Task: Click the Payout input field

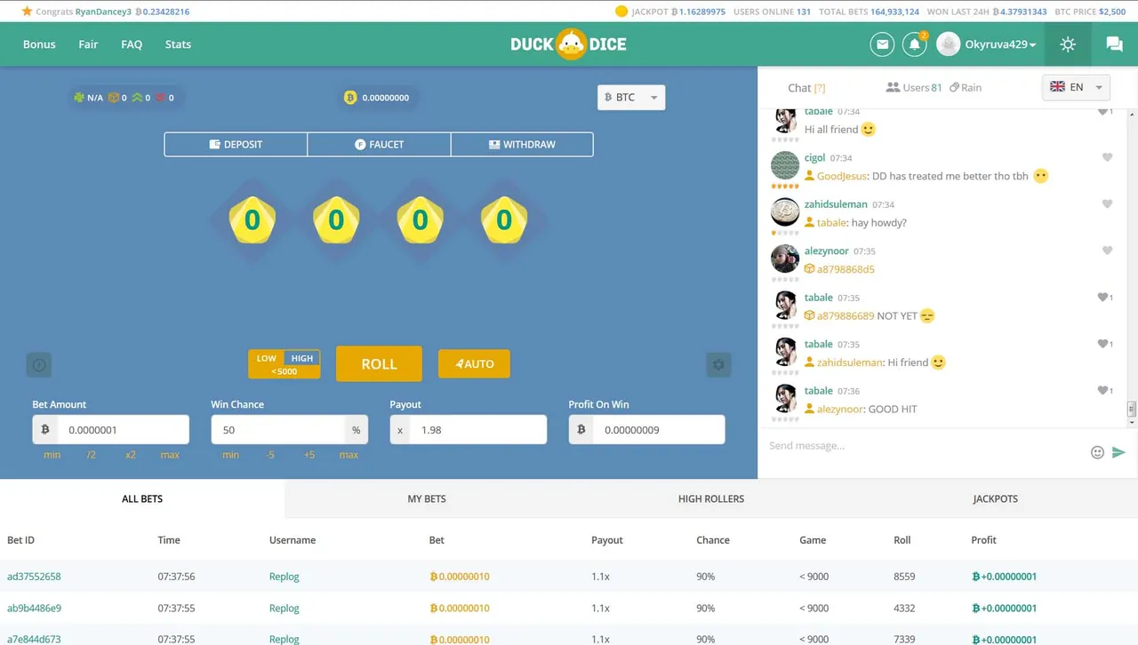Action: tap(478, 429)
